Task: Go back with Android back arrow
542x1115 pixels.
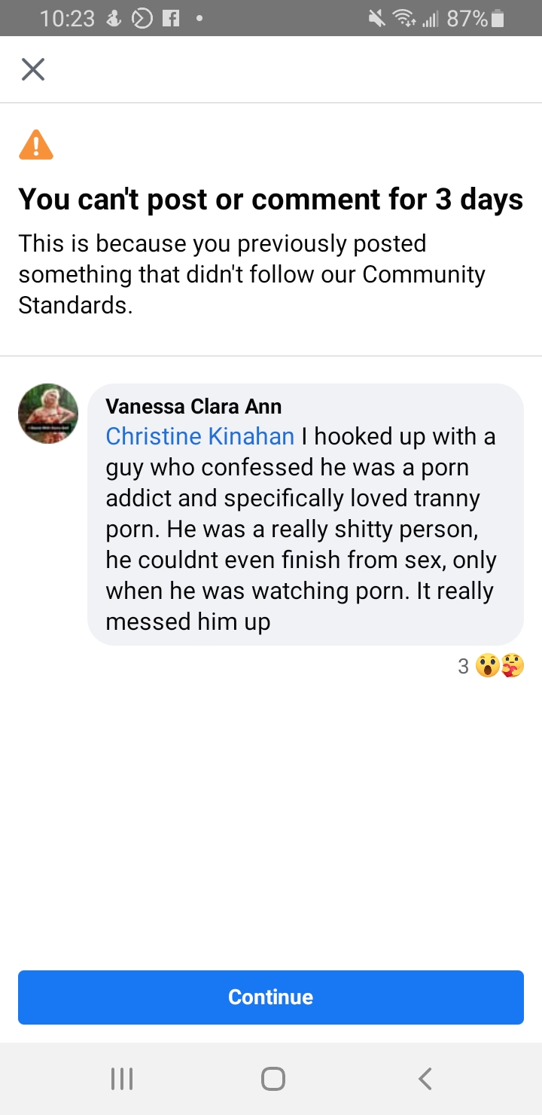Action: (425, 1079)
